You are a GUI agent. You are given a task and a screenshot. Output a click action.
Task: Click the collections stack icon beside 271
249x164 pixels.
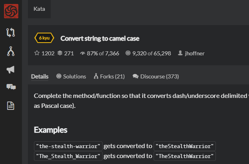60,53
